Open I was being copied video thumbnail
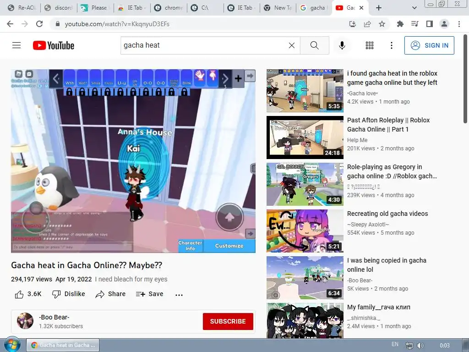This screenshot has width=469, height=352. coord(305,277)
